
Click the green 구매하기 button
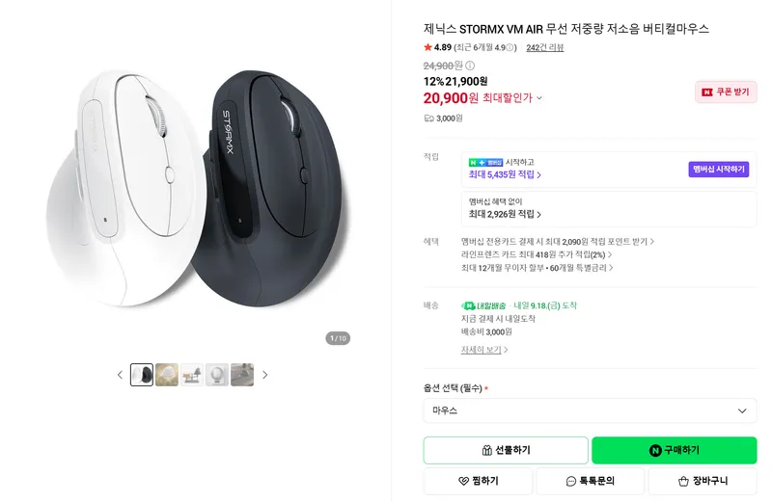pyautogui.click(x=674, y=450)
